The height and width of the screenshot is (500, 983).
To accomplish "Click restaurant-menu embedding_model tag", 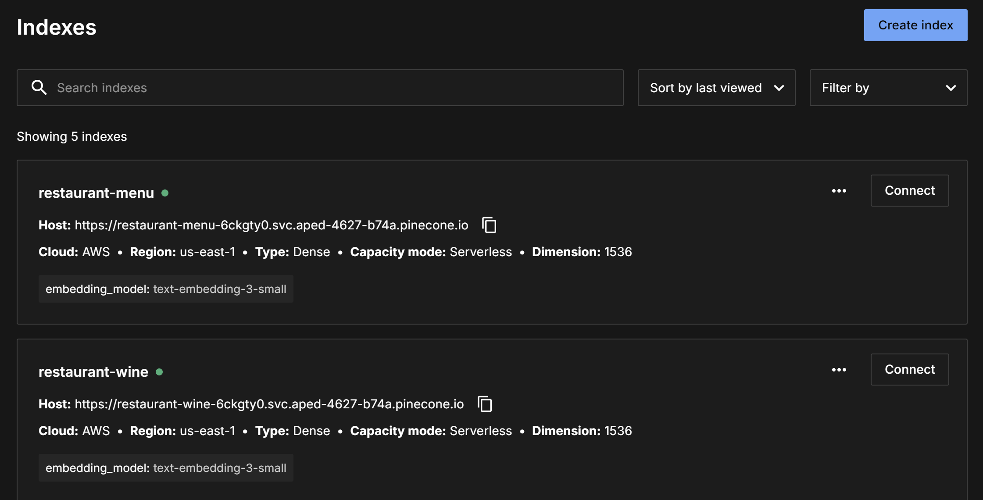I will click(x=166, y=289).
